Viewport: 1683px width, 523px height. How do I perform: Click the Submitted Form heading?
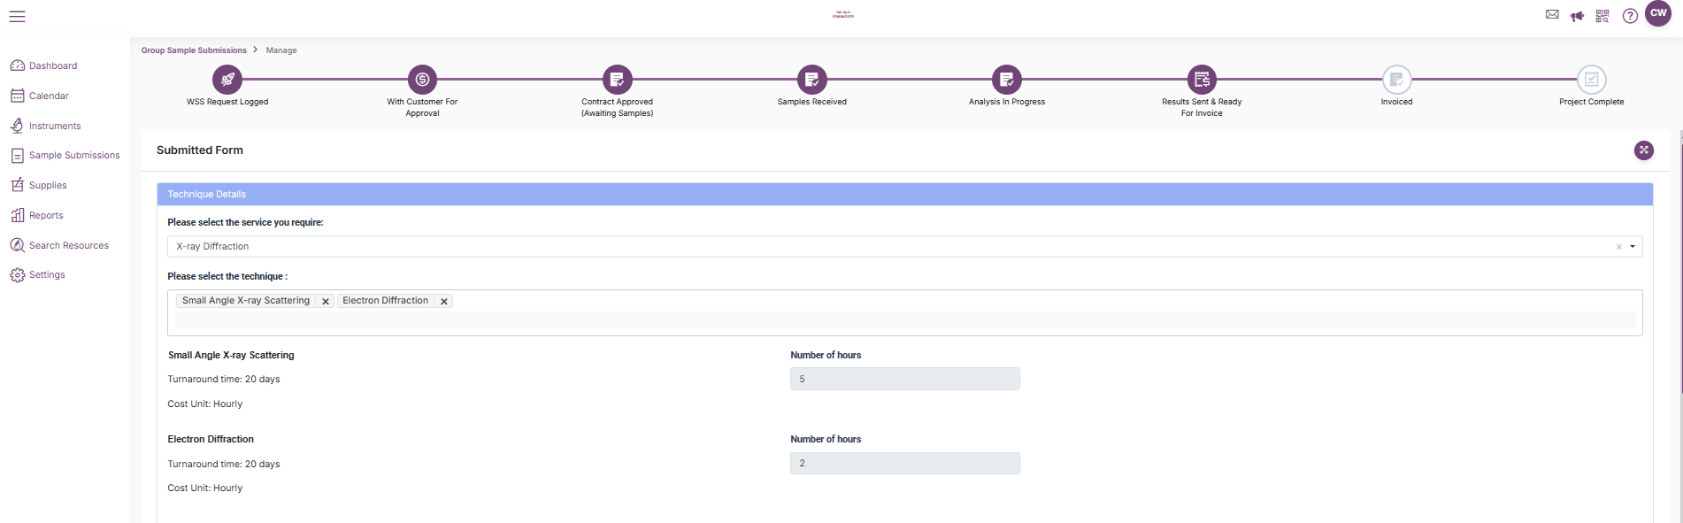tap(200, 150)
